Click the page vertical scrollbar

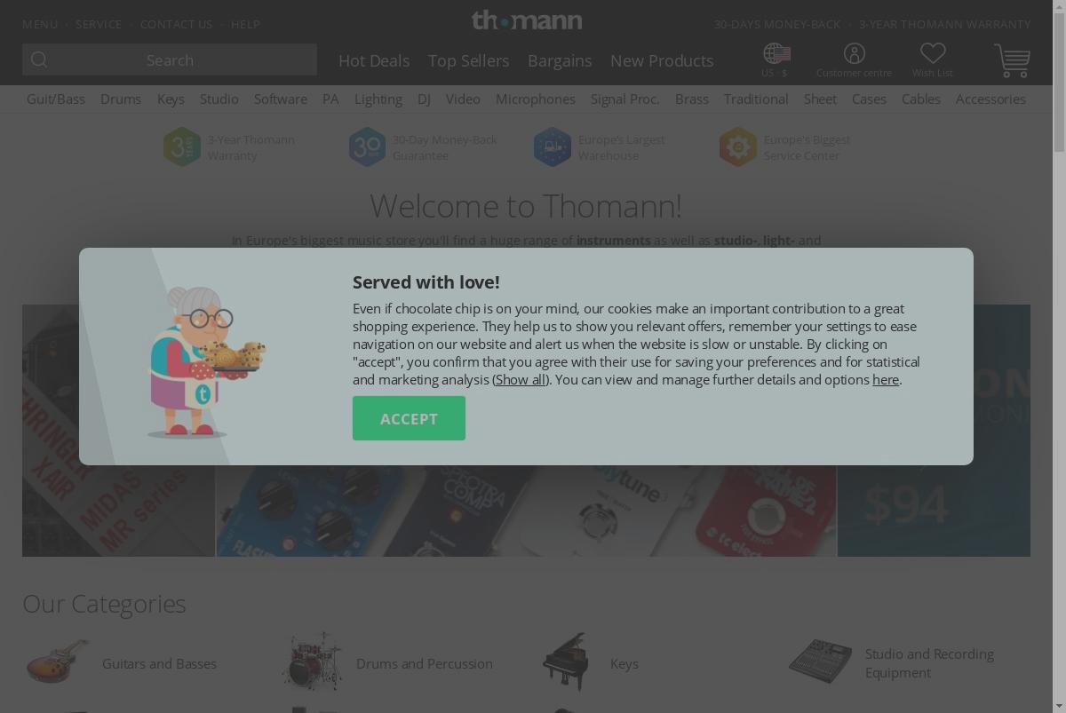[x=1059, y=356]
